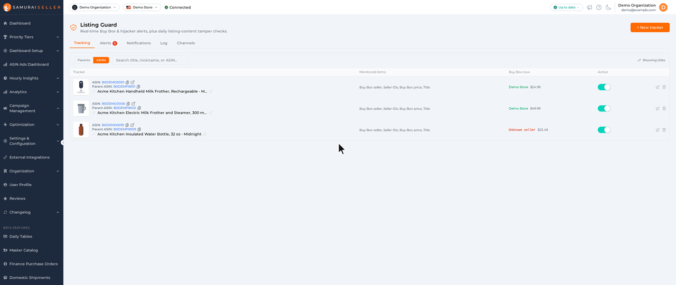Open the Demo Organization dropdown
Screen dimensions: 676x285
[94, 7]
